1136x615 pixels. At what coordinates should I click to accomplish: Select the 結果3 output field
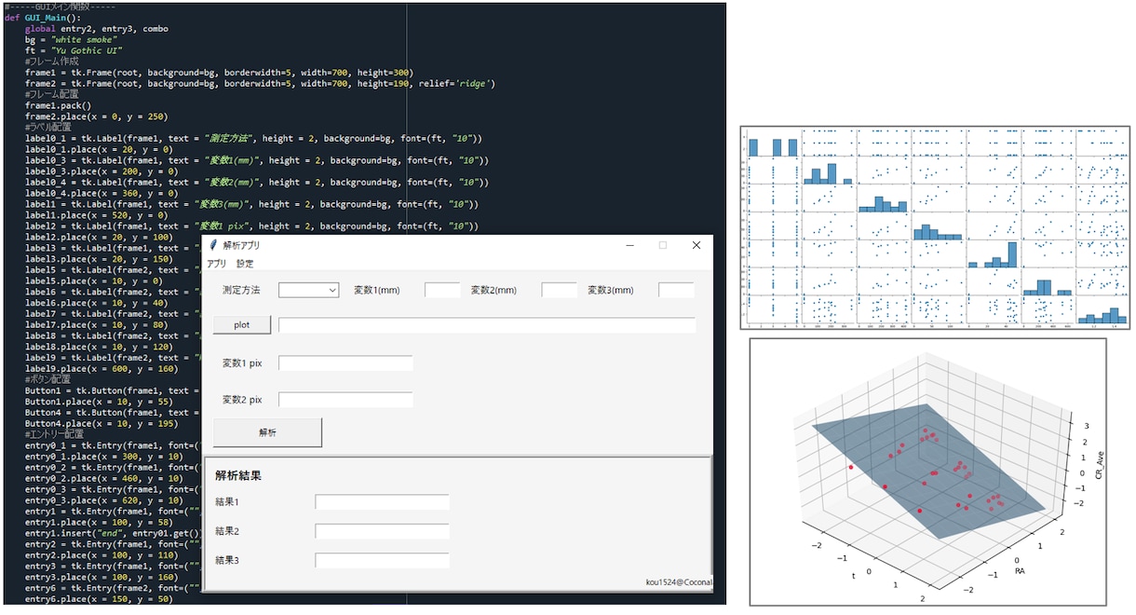pyautogui.click(x=382, y=560)
